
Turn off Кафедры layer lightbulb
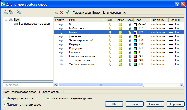(x=110, y=44)
